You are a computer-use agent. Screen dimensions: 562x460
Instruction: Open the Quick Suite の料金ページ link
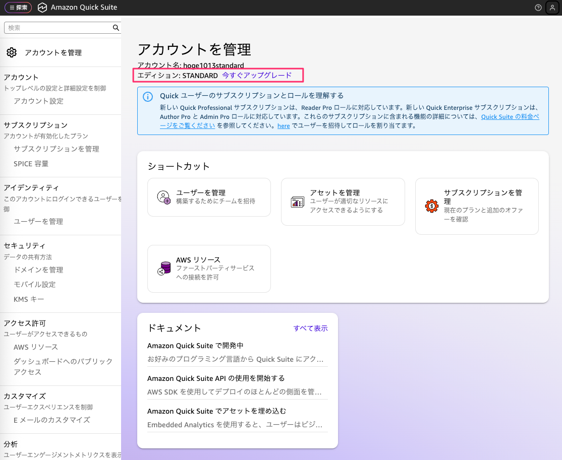coord(510,117)
